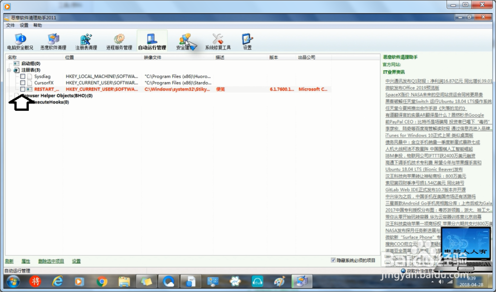This screenshot has height=292, width=496.
Task: Click the CursorFX file icon
Action: pyautogui.click(x=30, y=83)
